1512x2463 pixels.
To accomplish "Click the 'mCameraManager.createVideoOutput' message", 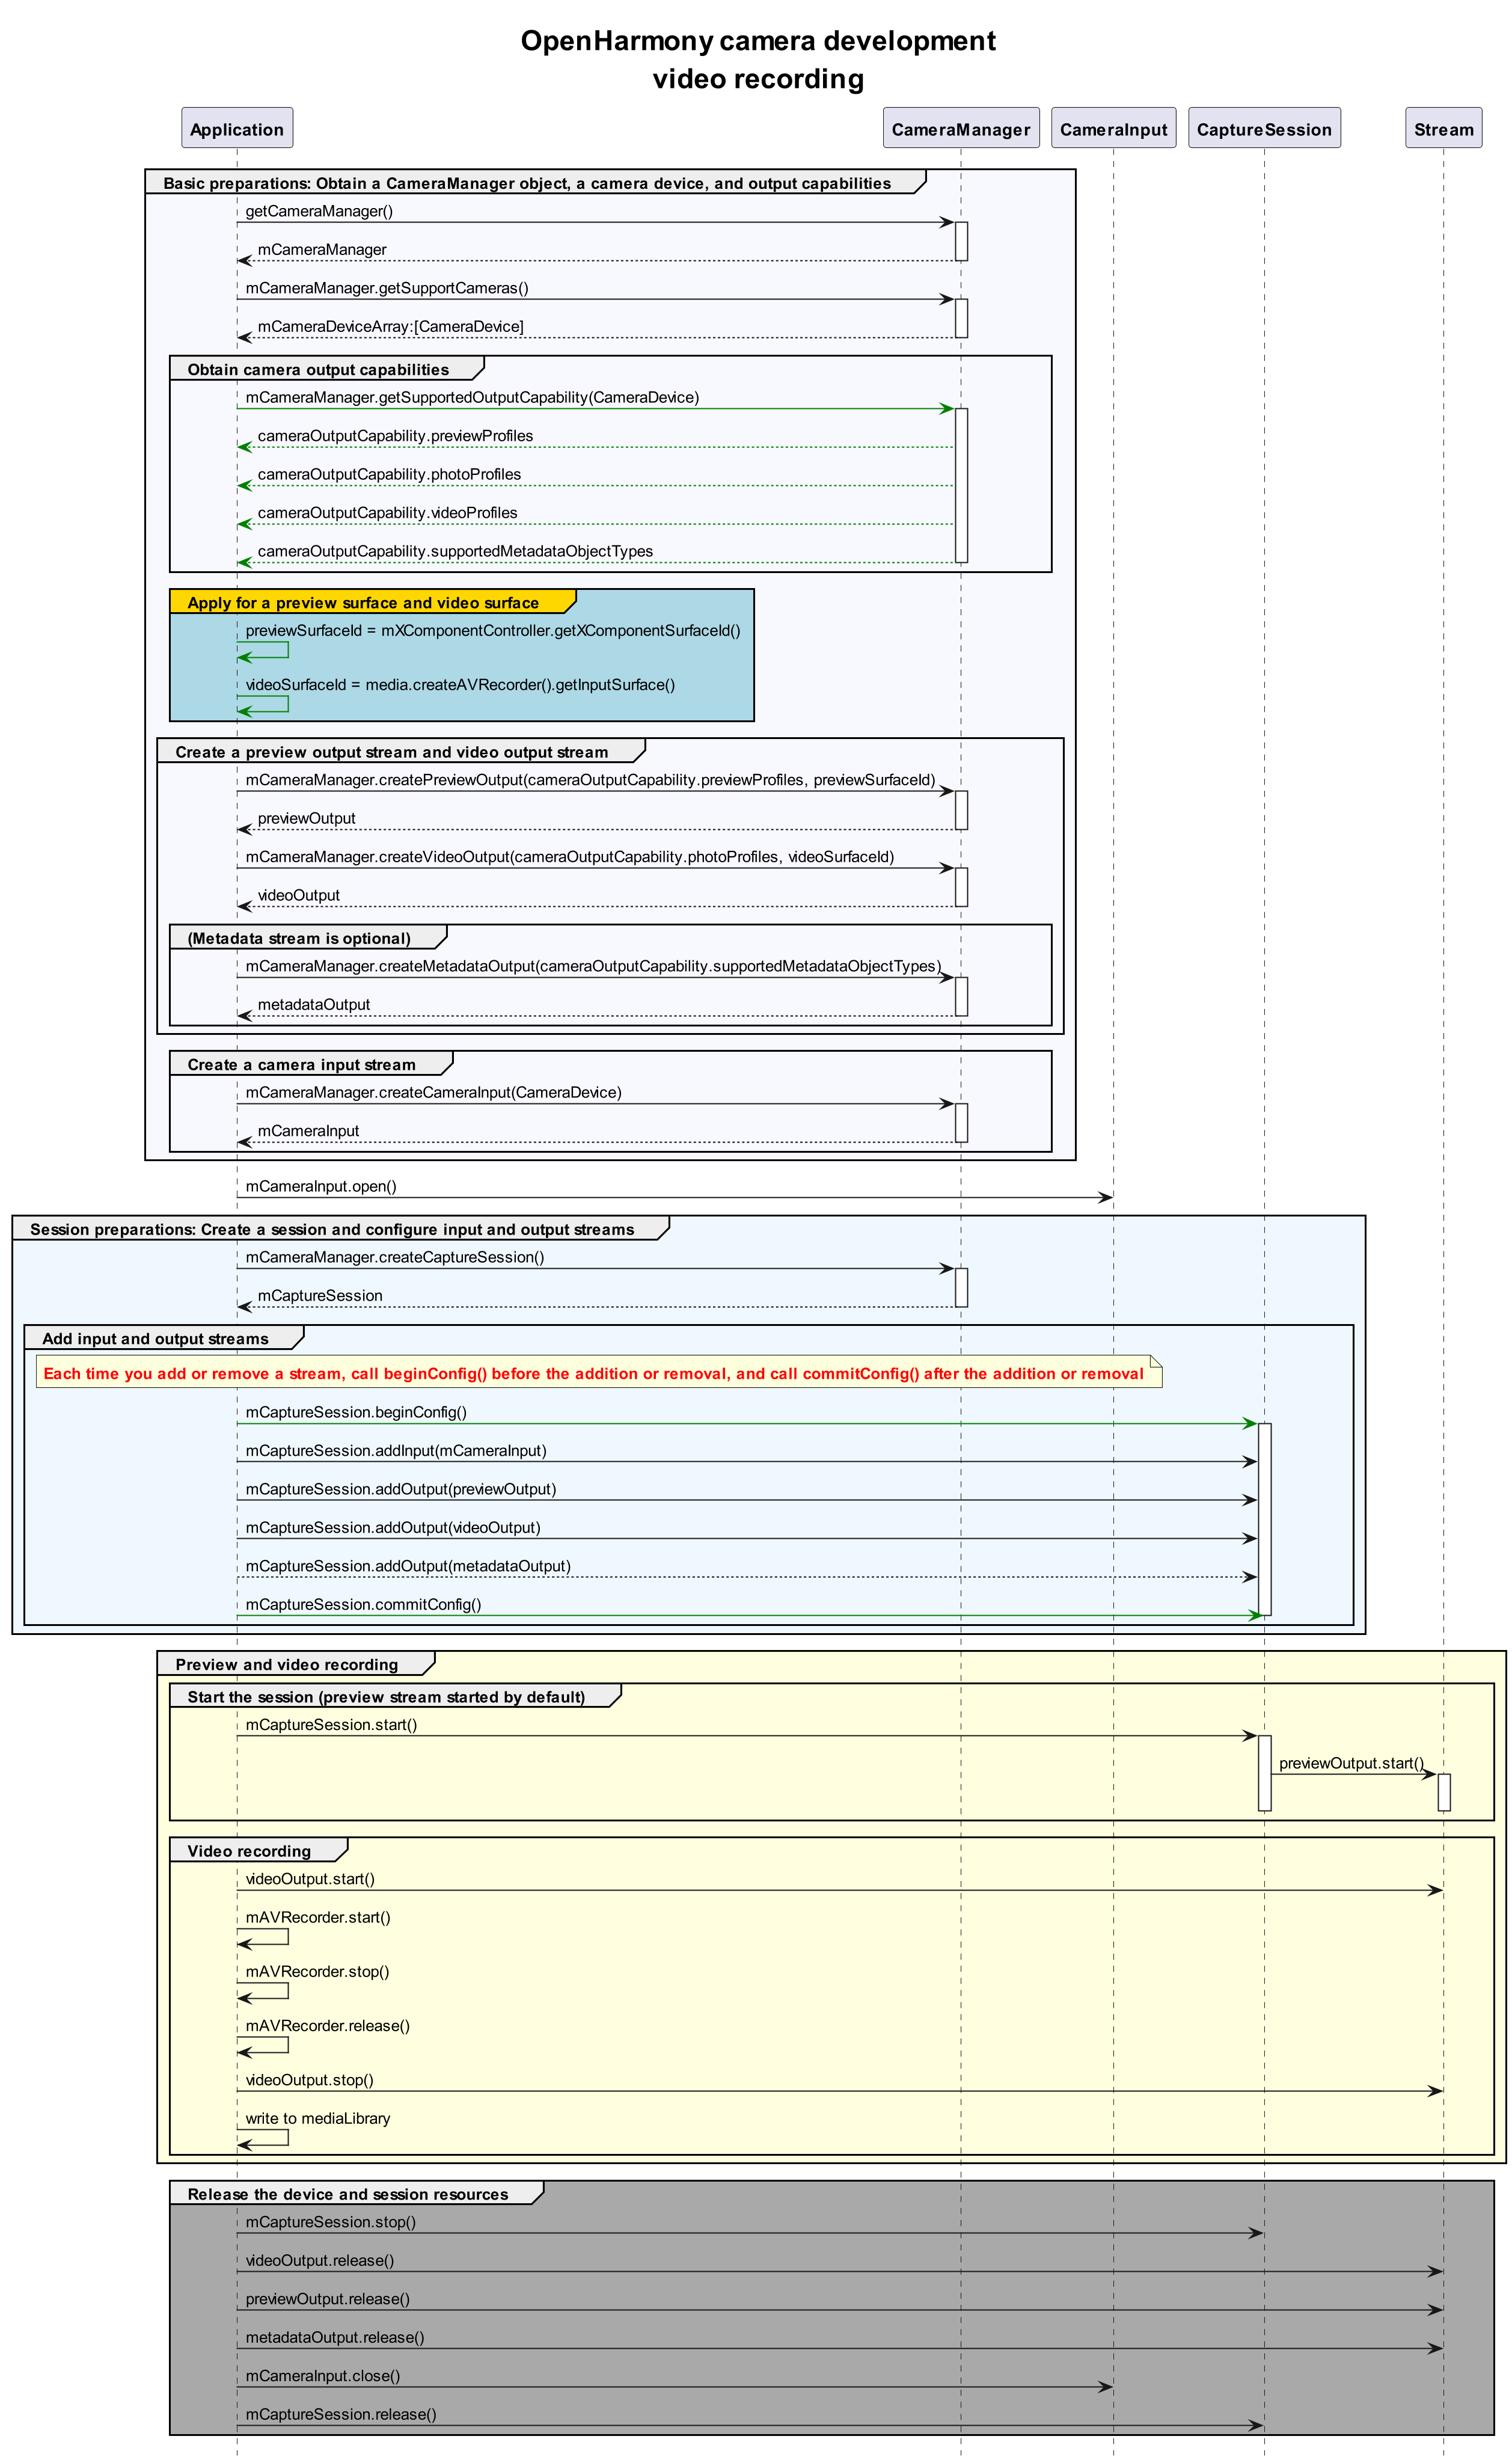I will pyautogui.click(x=570, y=857).
